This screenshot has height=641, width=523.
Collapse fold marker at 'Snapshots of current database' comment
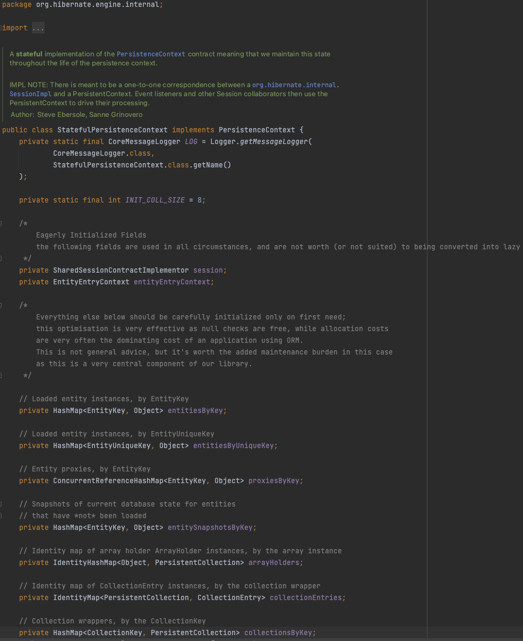pos(2,504)
